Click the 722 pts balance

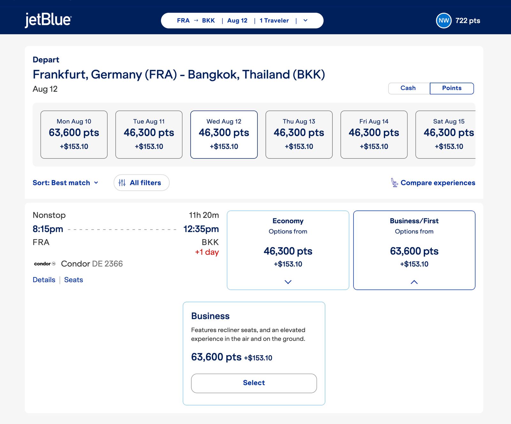468,21
